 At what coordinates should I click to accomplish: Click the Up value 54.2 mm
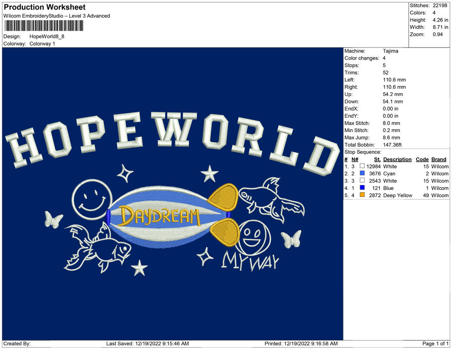point(393,94)
